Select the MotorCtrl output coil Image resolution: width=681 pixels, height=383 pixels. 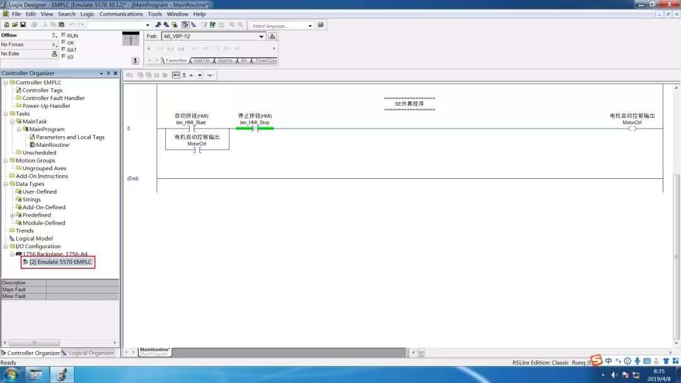[632, 129]
